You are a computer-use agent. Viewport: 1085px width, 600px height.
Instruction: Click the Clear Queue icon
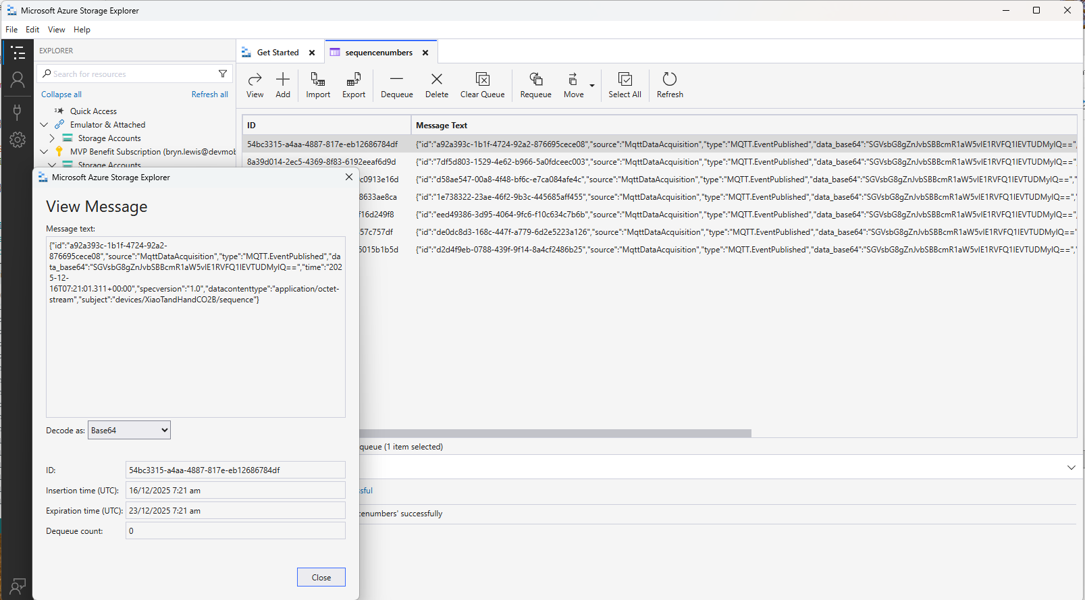tap(482, 80)
